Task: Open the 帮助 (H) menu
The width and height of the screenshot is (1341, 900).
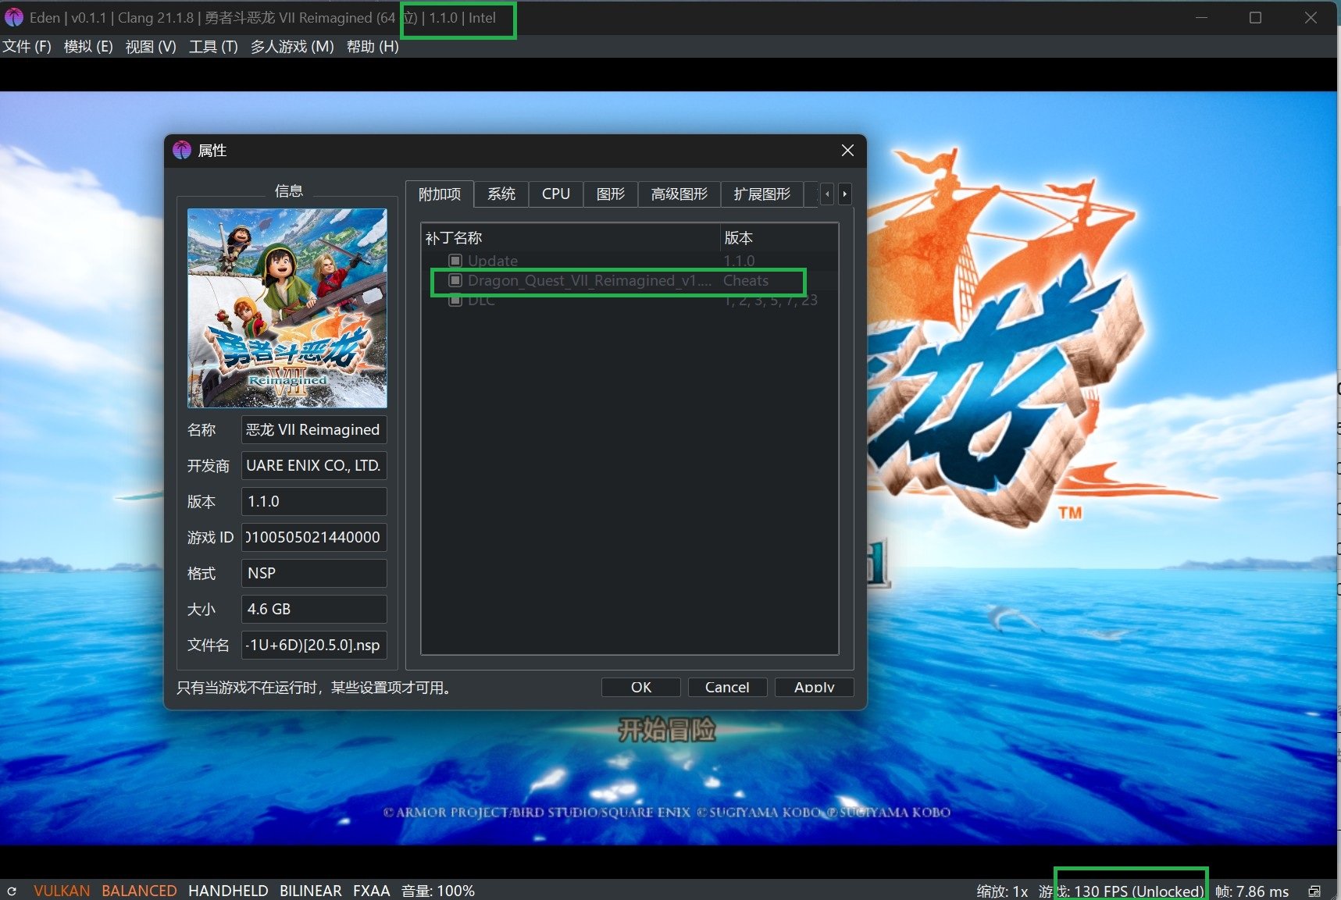Action: click(x=373, y=46)
